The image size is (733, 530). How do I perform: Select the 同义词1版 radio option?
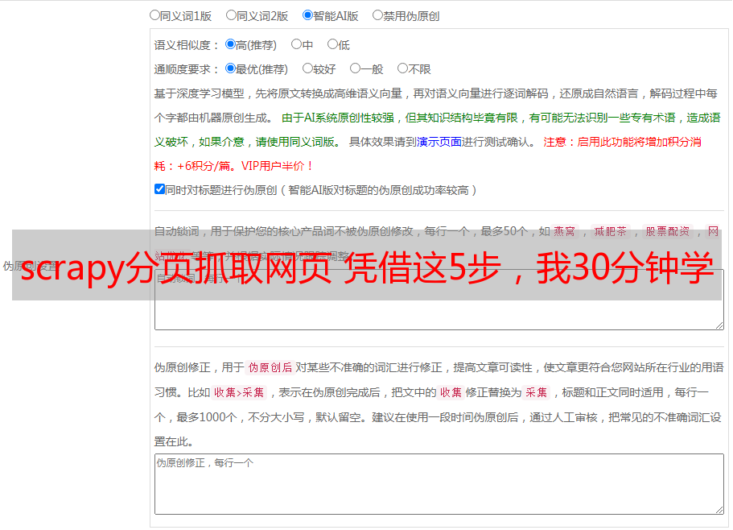pos(154,15)
